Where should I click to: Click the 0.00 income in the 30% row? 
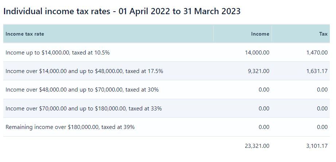click(x=264, y=90)
